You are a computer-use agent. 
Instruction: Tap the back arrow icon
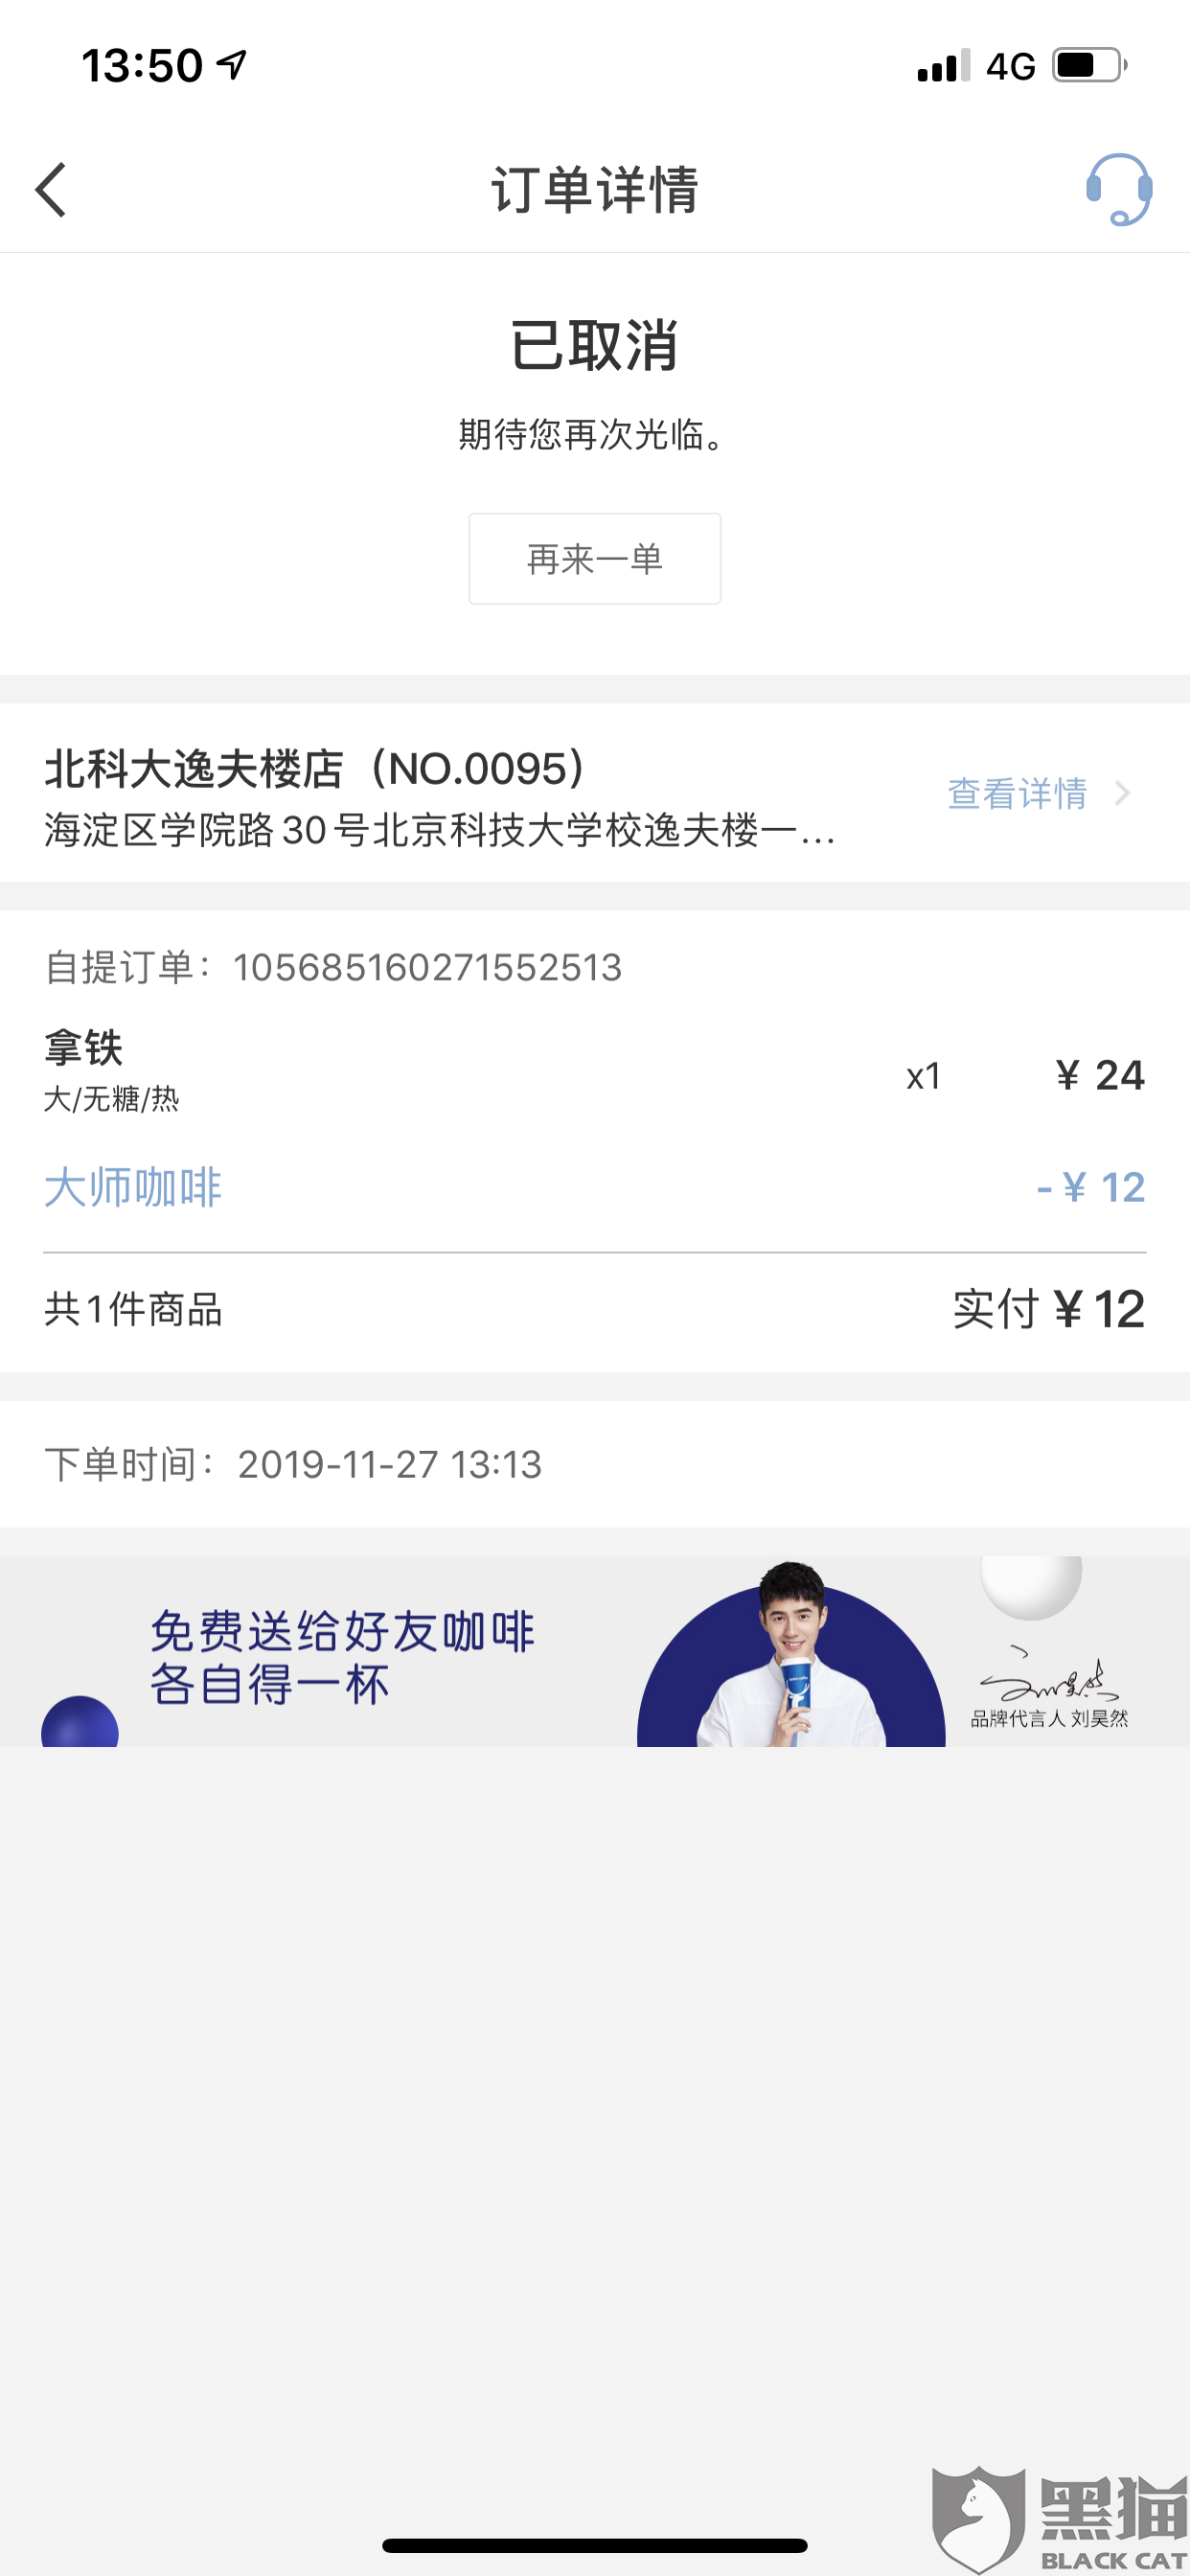[x=52, y=190]
